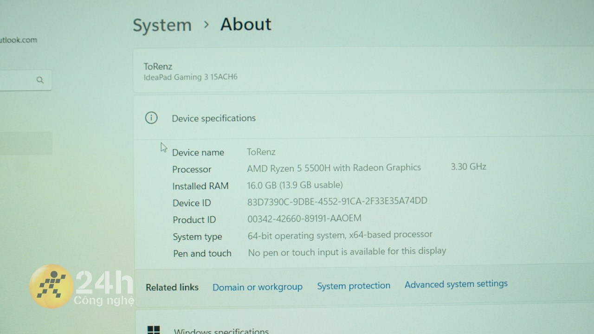
Task: Click the search magnifier icon in sidebar
Action: [40, 80]
